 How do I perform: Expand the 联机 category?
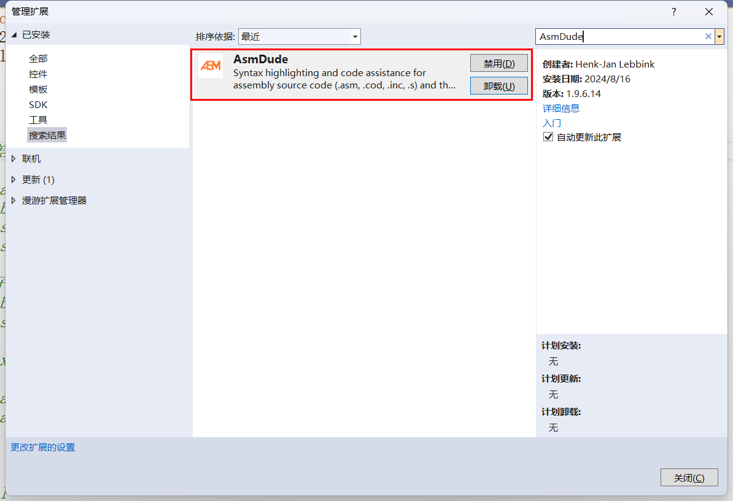click(x=14, y=159)
